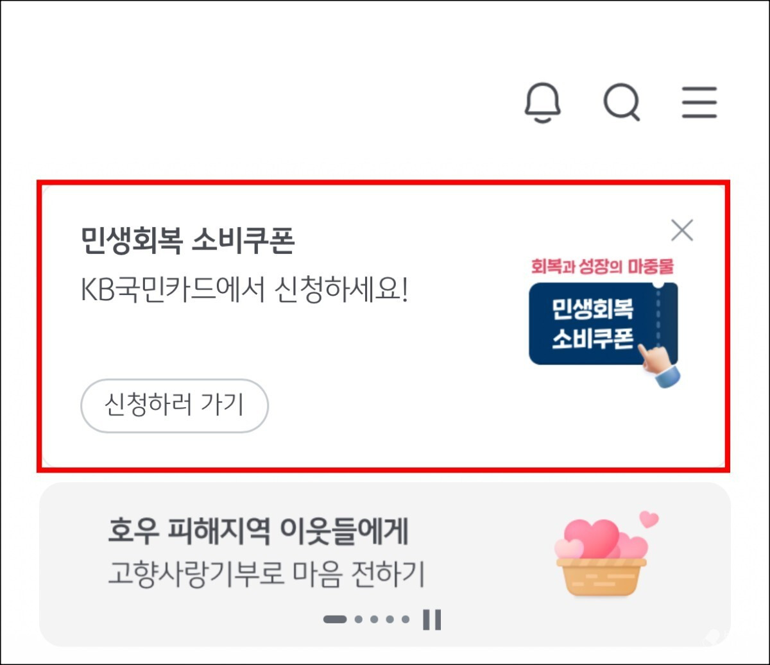The height and width of the screenshot is (665, 770).
Task: Tap the 고향사랑기부로 마음 전하기 text
Action: pos(267,574)
